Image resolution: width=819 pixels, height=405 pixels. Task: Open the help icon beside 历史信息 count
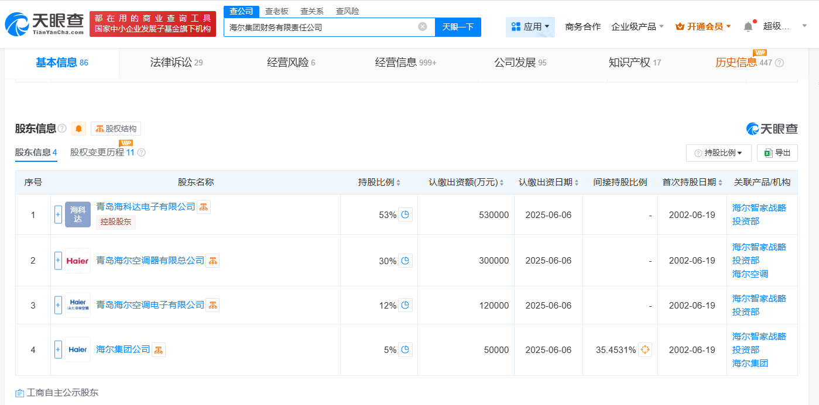779,63
